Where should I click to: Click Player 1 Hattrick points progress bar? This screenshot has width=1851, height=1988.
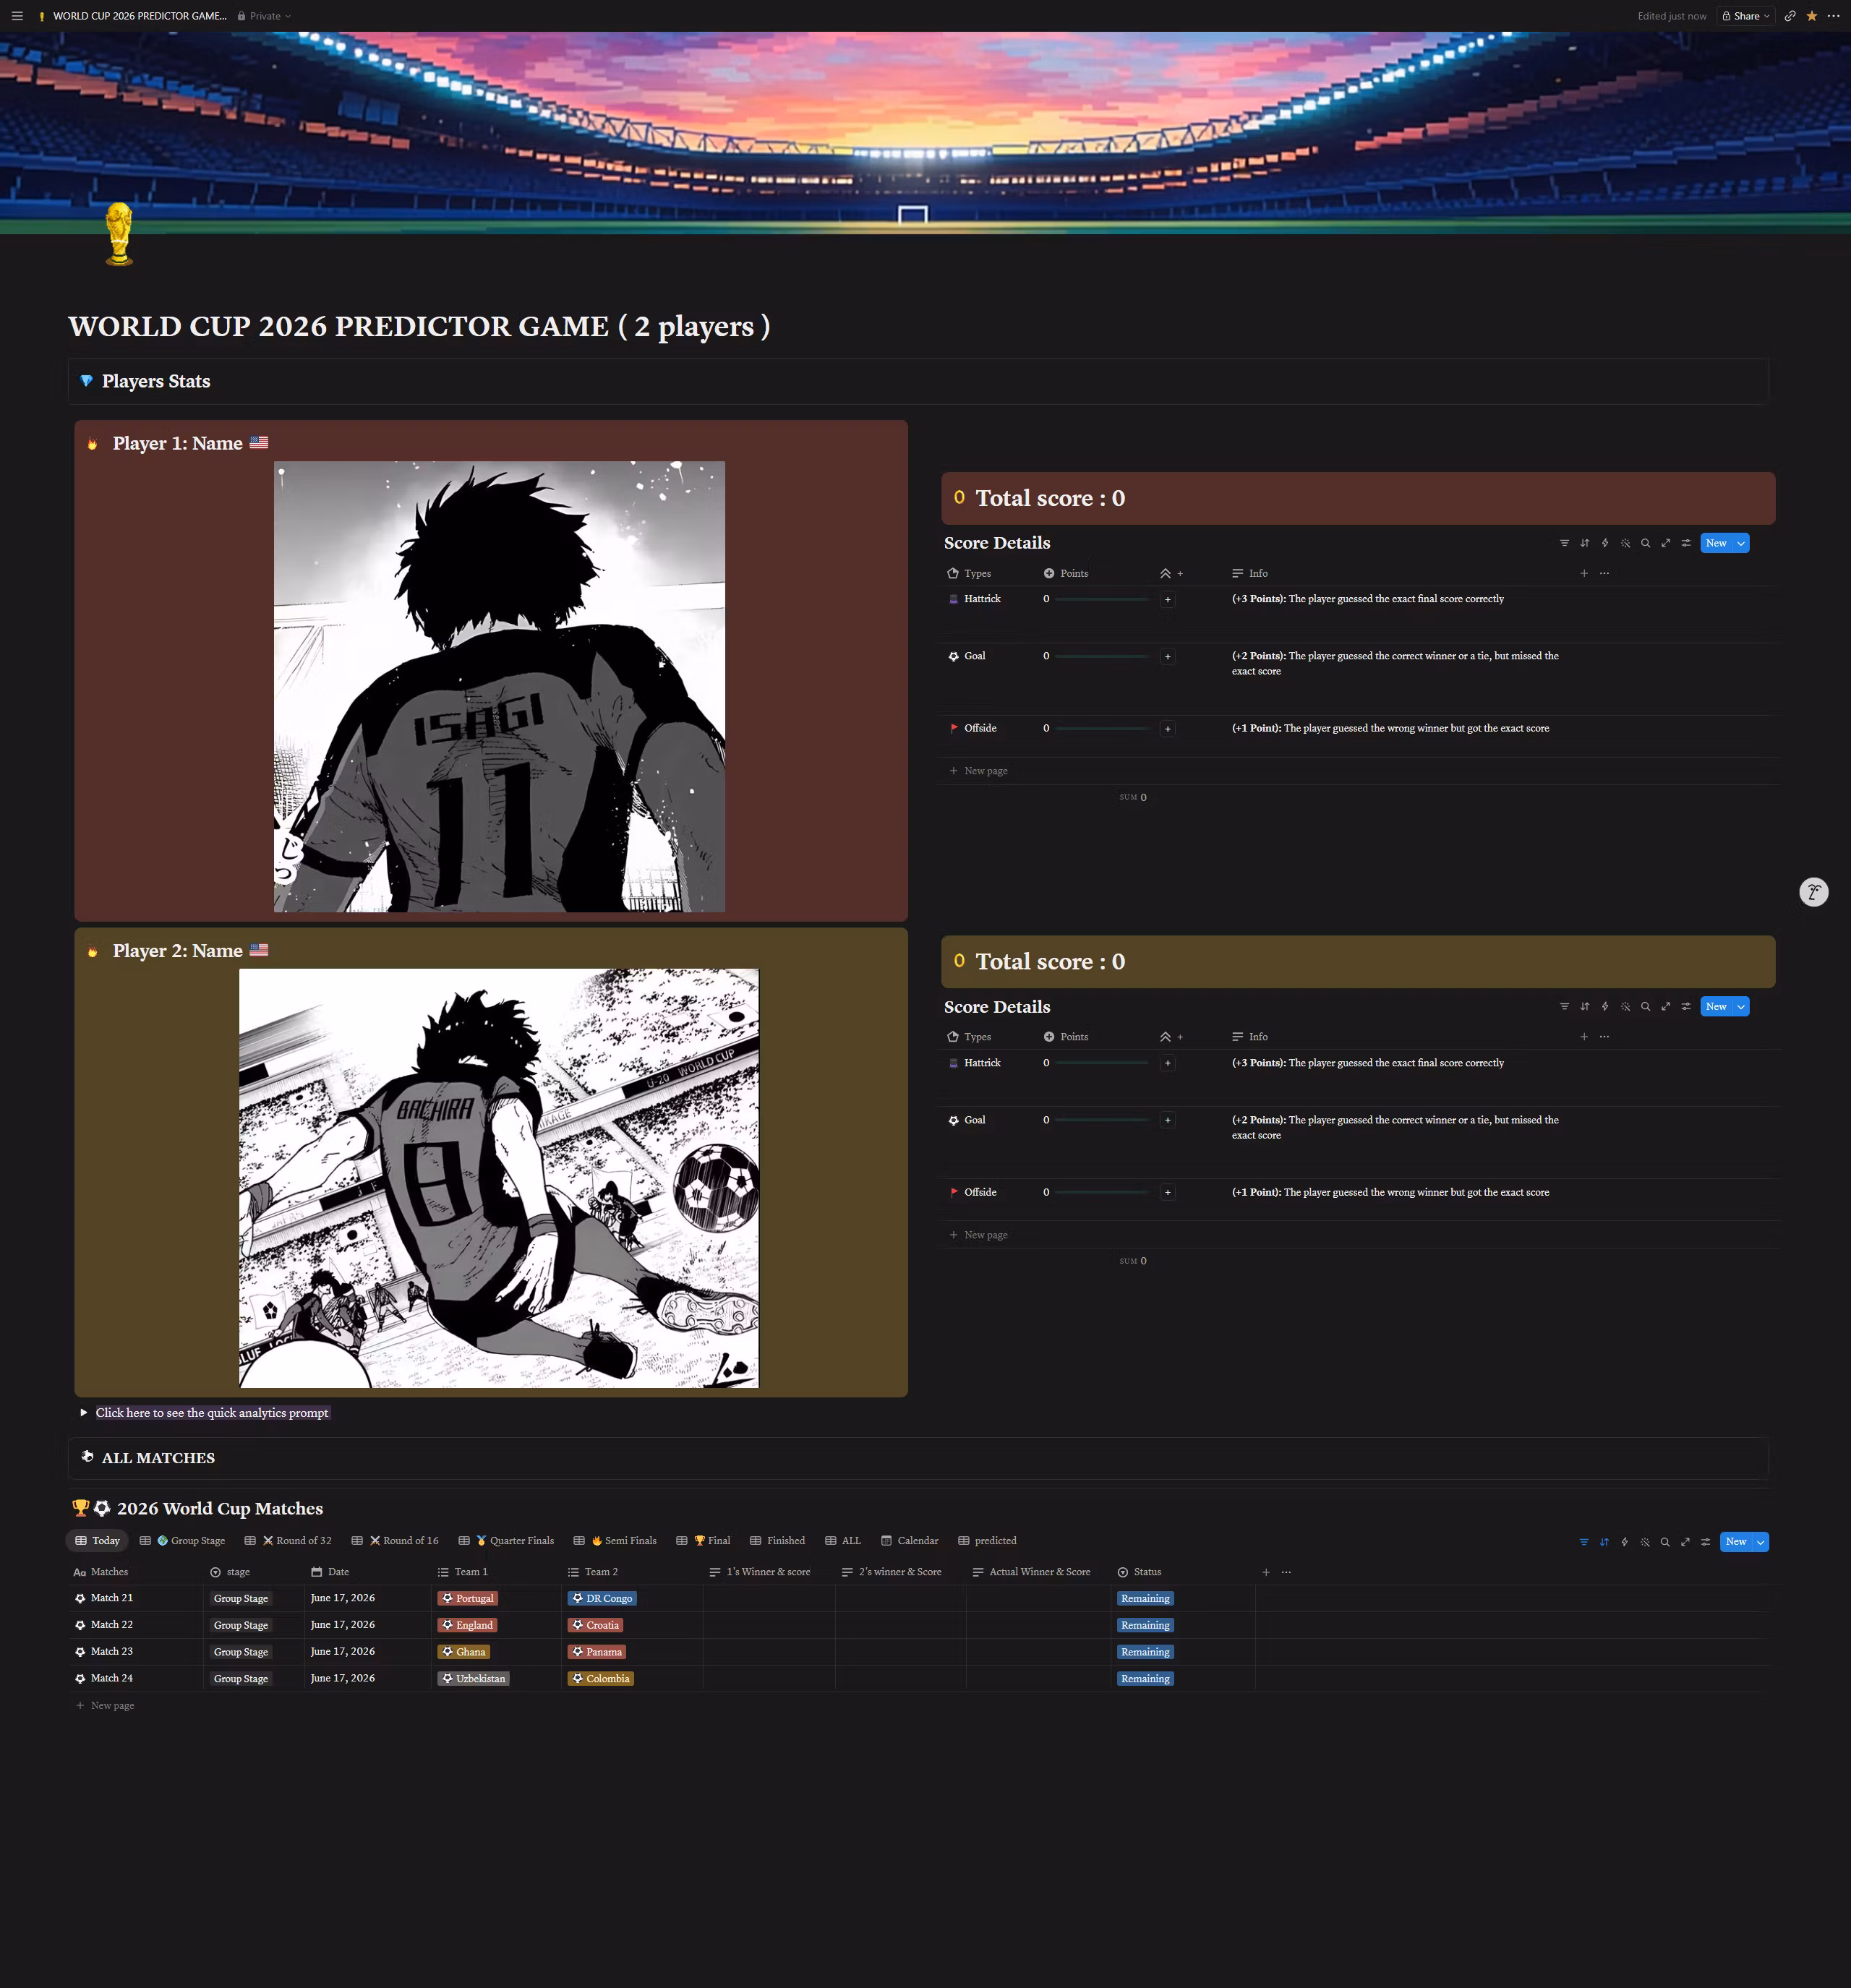coord(1101,599)
